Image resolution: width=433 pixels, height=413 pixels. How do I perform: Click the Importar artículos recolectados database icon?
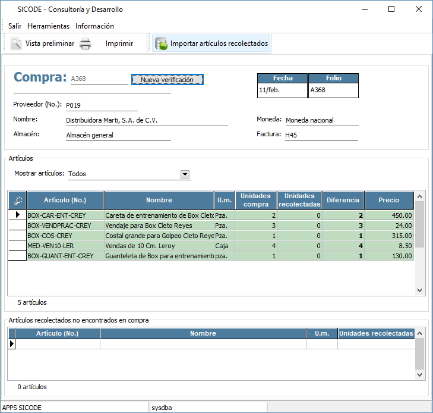coord(160,43)
